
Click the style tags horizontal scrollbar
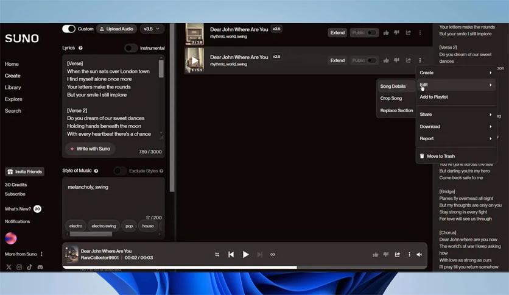(91, 234)
